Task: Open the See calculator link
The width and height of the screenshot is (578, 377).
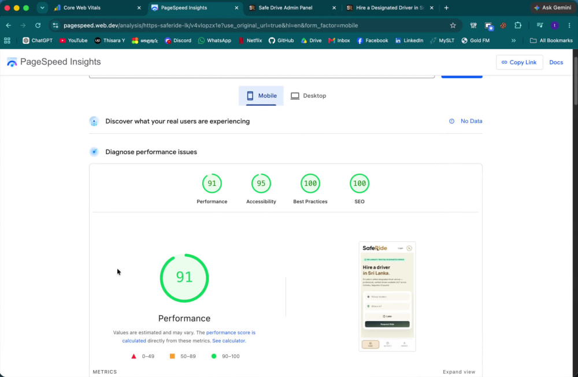Action: pos(228,341)
